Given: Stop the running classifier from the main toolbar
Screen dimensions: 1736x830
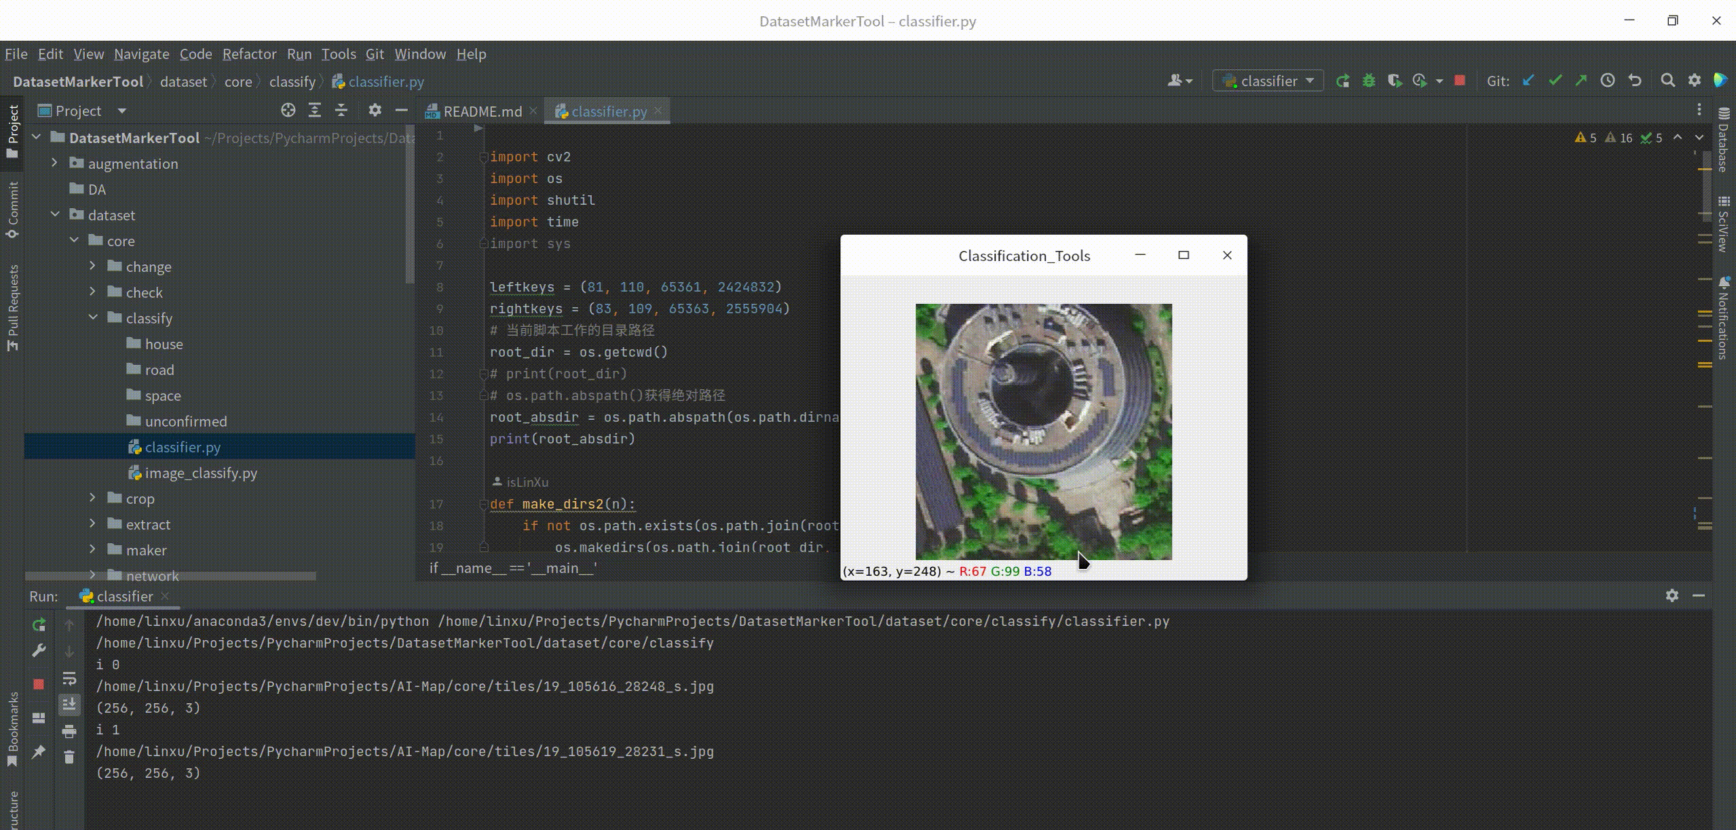Looking at the screenshot, I should pyautogui.click(x=1460, y=81).
